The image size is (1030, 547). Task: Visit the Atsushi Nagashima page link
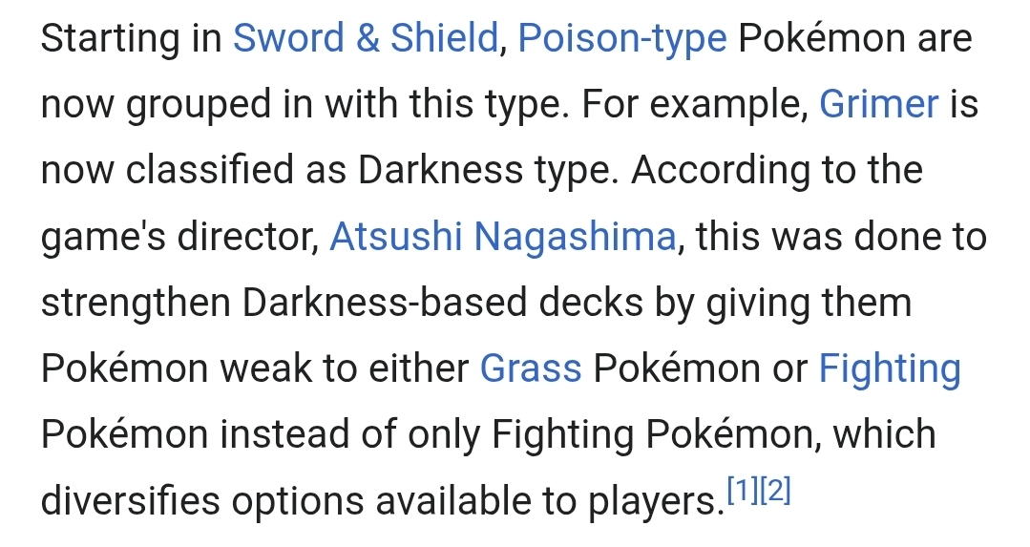tap(503, 237)
